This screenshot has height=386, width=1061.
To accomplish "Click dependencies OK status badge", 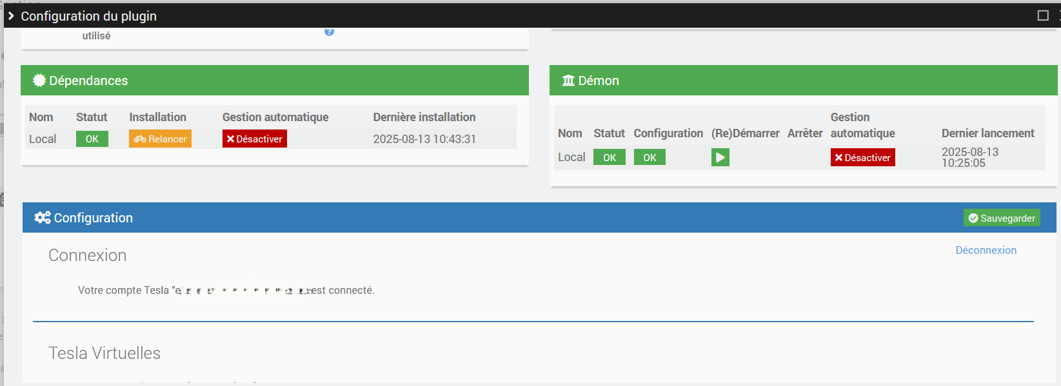I will coord(92,139).
